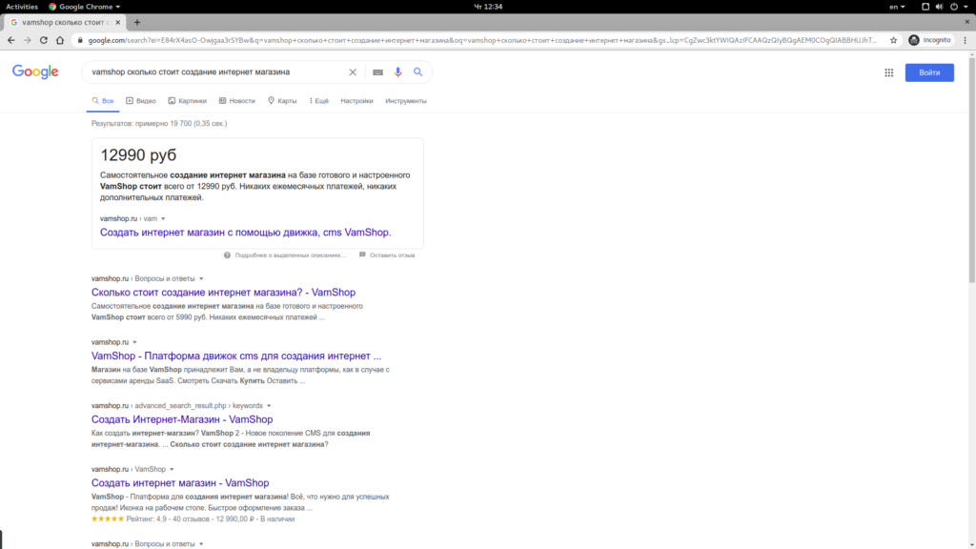
Task: Open the browser home page icon
Action: coord(60,40)
